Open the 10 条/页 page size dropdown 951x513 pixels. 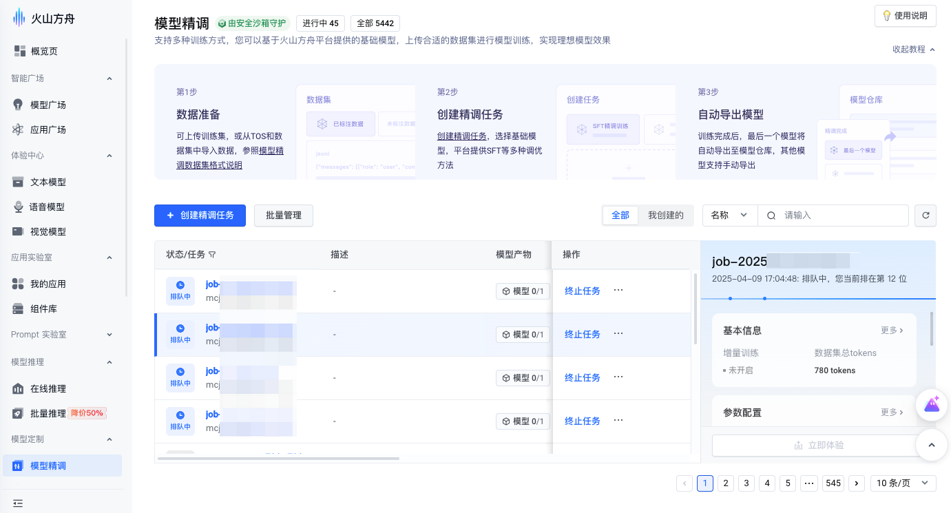tap(903, 483)
